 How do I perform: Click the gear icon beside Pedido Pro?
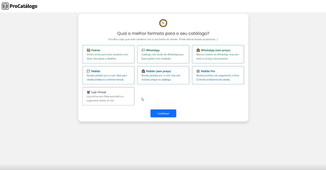pyautogui.click(x=198, y=71)
